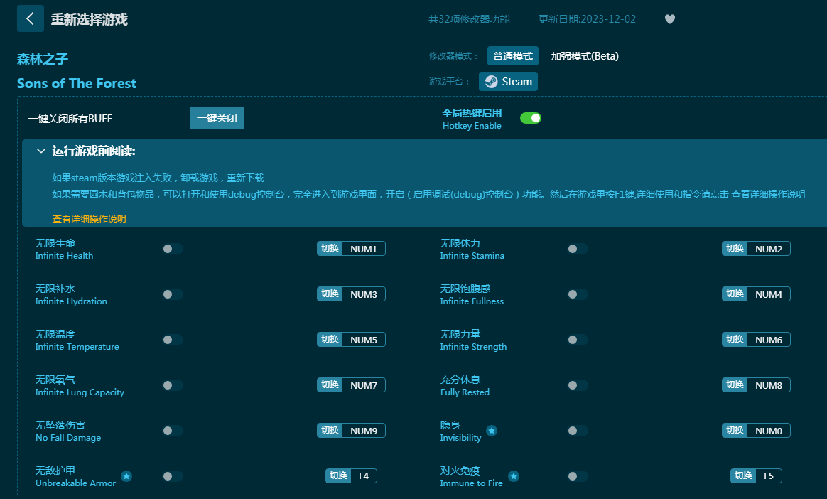Image resolution: width=827 pixels, height=499 pixels.
Task: Click the 全局热键启用 label
Action: pos(472,113)
